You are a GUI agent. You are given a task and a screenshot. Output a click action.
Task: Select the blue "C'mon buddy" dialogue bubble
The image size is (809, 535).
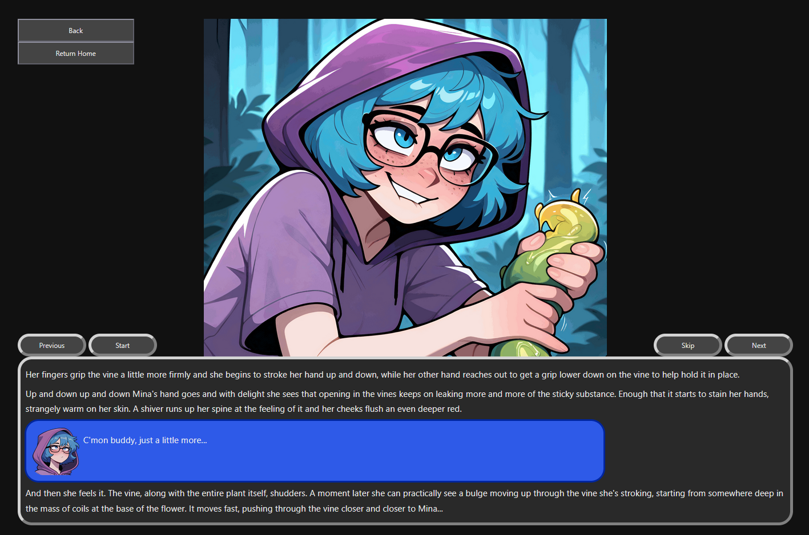pos(315,451)
